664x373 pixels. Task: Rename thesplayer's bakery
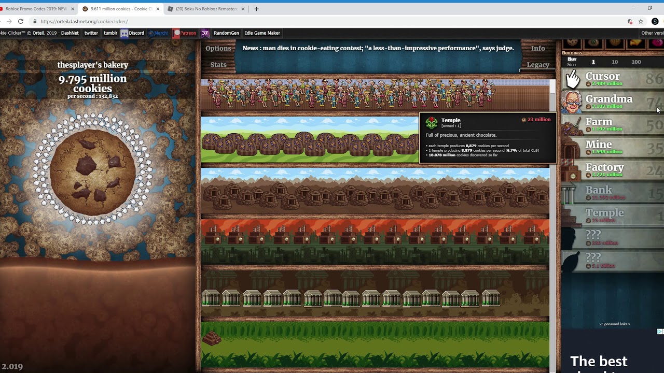[x=93, y=65]
